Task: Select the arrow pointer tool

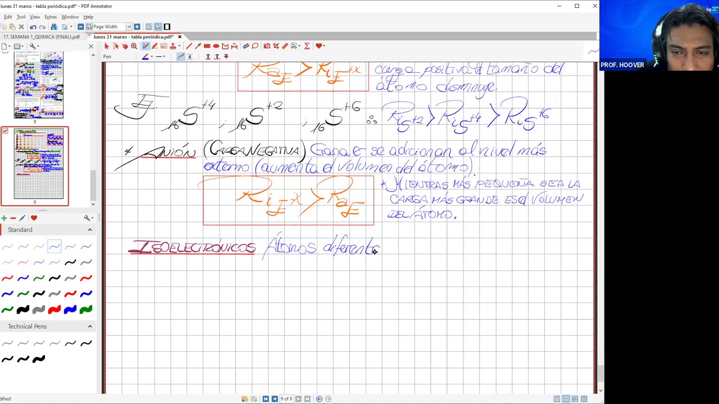Action: pos(107,46)
